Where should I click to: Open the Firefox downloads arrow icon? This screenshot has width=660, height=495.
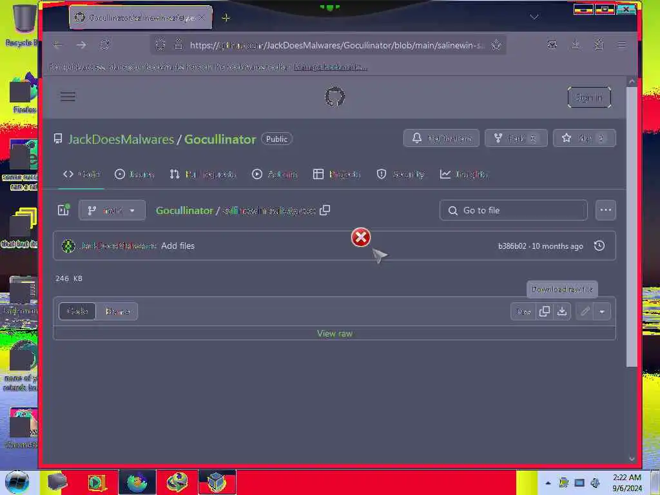click(576, 44)
